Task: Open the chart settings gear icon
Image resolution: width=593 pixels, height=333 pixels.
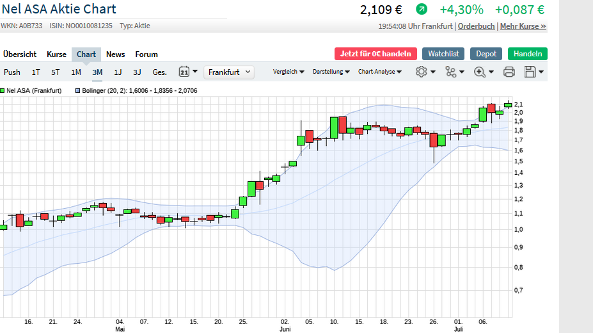Action: (422, 72)
